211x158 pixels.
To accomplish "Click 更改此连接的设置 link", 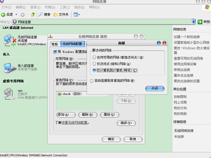I will click(x=187, y=81).
